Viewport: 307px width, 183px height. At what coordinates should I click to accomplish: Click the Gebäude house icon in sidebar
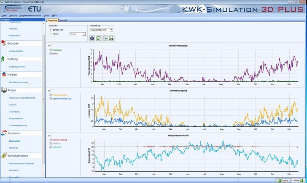[x=4, y=43]
